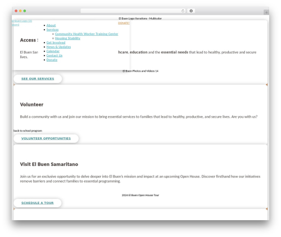Click the browser address bar field
This screenshot has width=281, height=237.
point(133,11)
